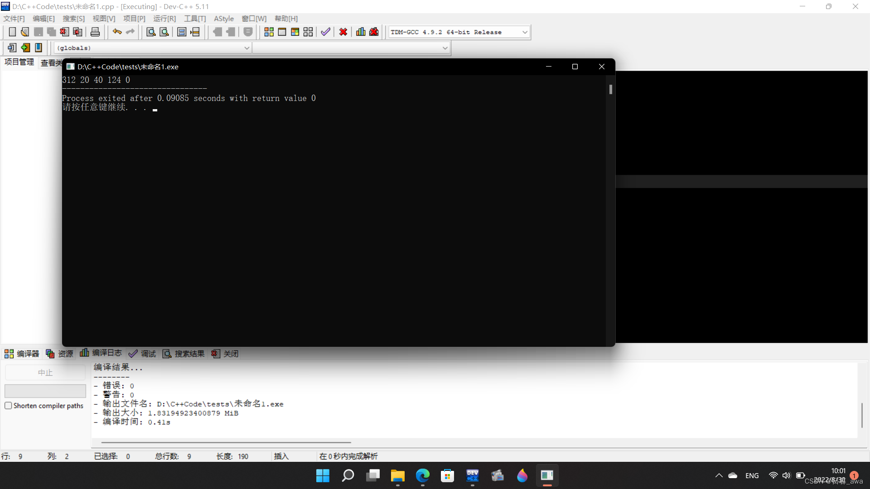Switch to the 编译日志 tab
Image resolution: width=870 pixels, height=489 pixels.
click(101, 353)
